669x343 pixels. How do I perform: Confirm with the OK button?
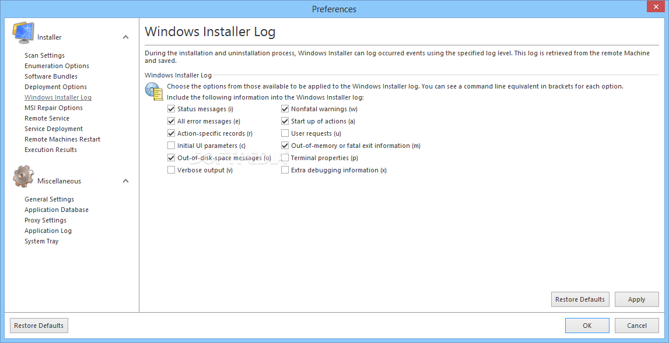tap(587, 326)
